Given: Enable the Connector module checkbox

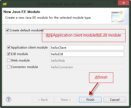Looking at the screenshot, I should coord(8,67).
